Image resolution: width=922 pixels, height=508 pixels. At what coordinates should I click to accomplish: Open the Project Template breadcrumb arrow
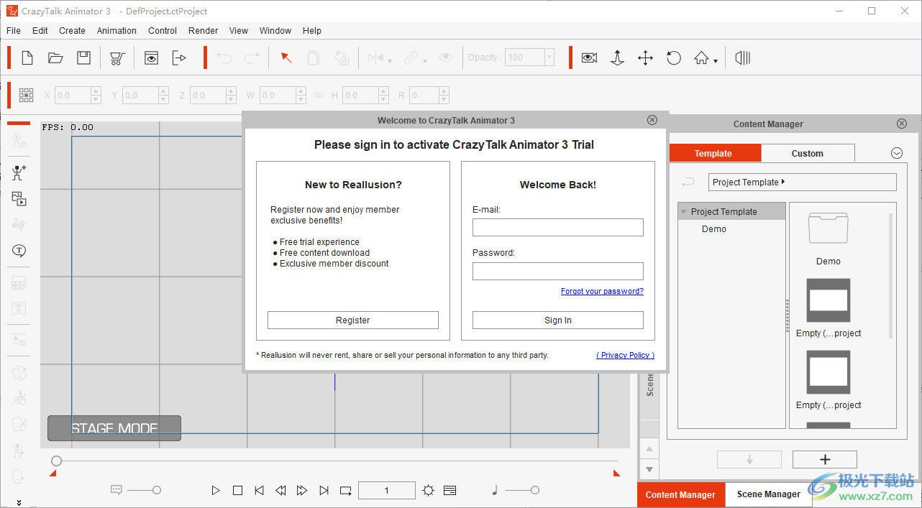pyautogui.click(x=783, y=182)
